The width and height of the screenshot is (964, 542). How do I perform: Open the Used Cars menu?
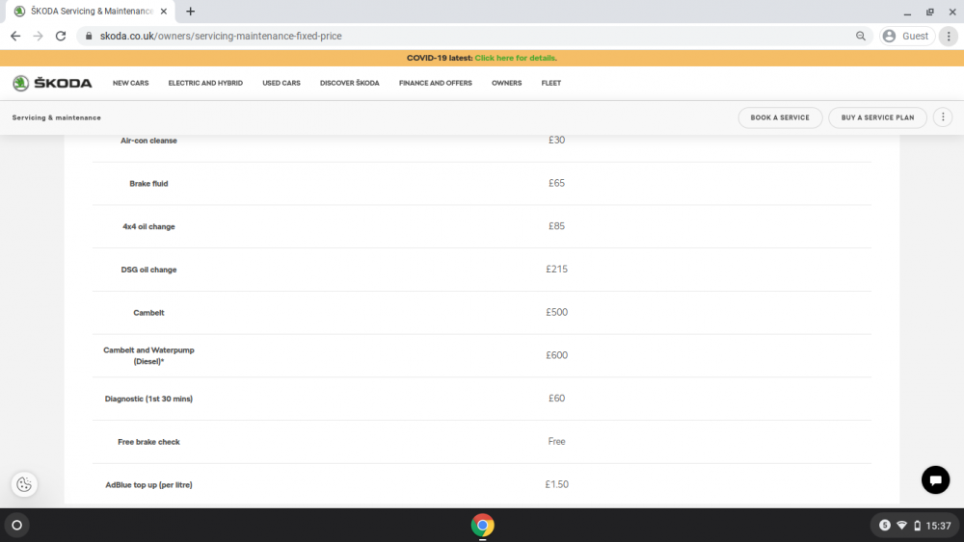[281, 83]
